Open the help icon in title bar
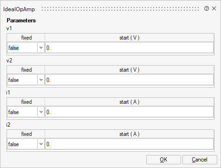This screenshot has width=221, height=168. (207, 8)
